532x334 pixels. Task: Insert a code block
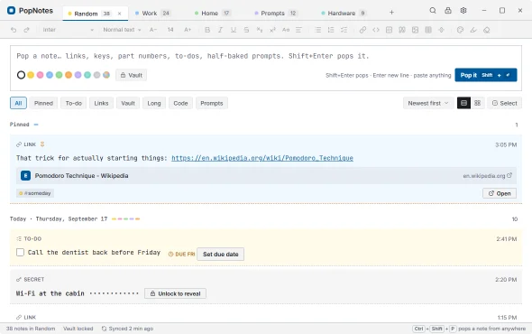[x=389, y=30]
